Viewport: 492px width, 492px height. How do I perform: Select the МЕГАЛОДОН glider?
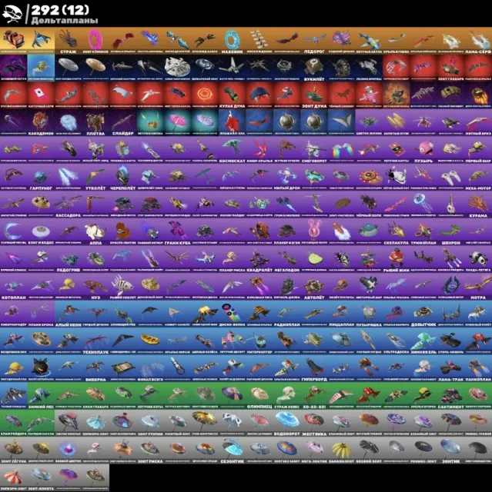(287, 259)
